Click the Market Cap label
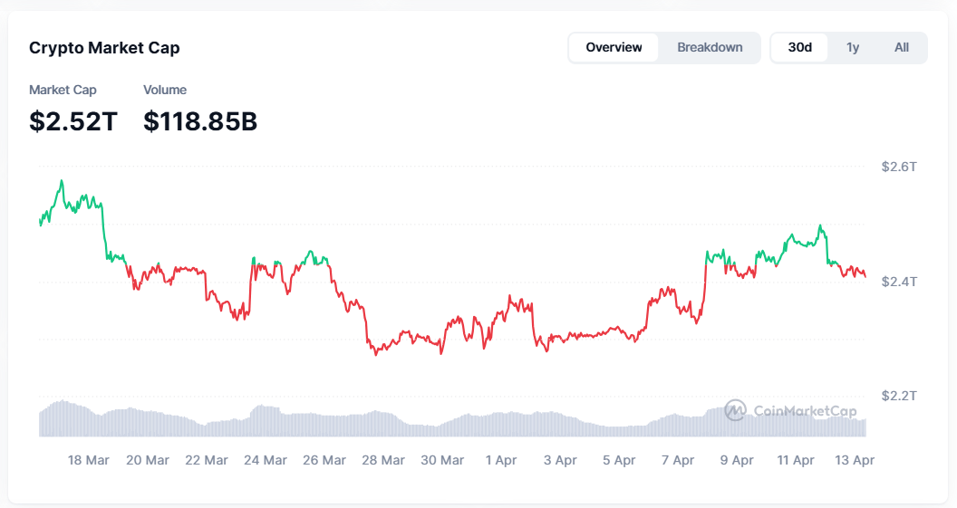This screenshot has height=508, width=957. click(x=63, y=90)
